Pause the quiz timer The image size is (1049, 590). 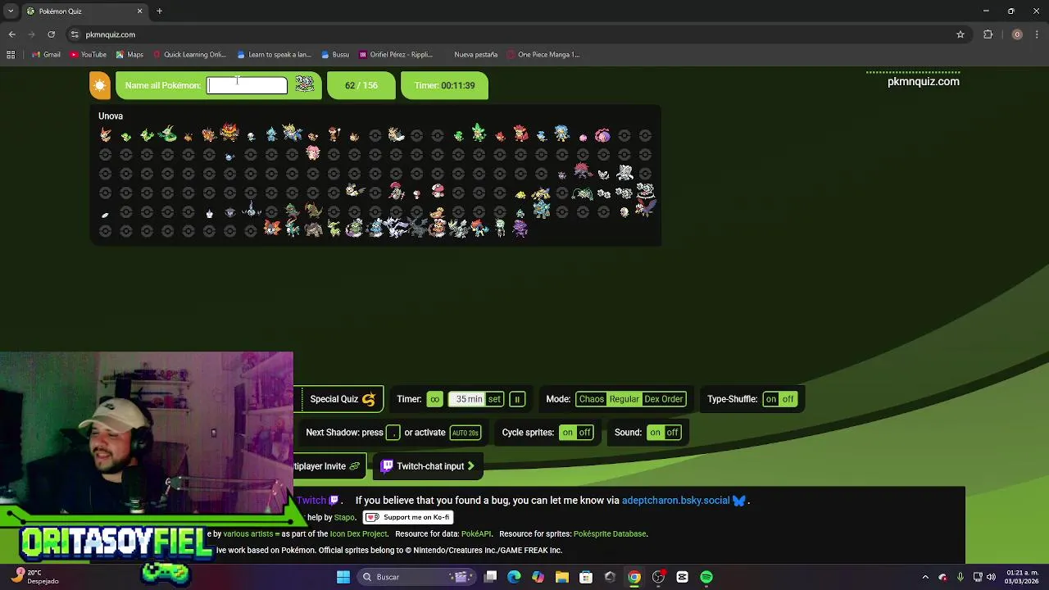[517, 399]
